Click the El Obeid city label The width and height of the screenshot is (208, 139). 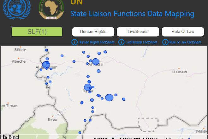179,72
